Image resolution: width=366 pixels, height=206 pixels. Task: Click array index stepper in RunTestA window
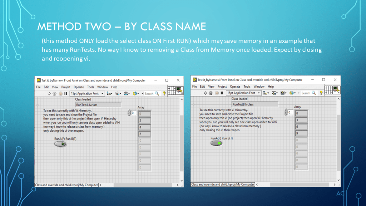(x=129, y=113)
